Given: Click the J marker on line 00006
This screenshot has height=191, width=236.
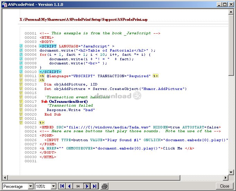Looking at the screenshot, I should (21, 54).
